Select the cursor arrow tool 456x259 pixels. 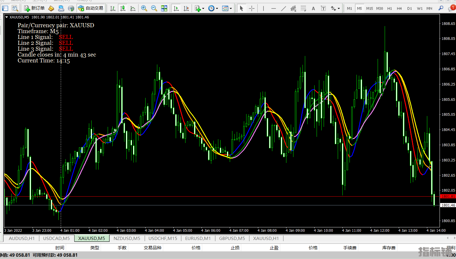[241, 8]
